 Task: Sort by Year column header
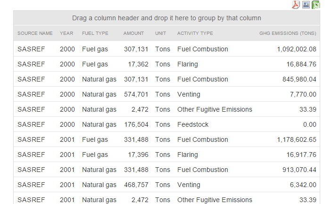[x=66, y=33]
